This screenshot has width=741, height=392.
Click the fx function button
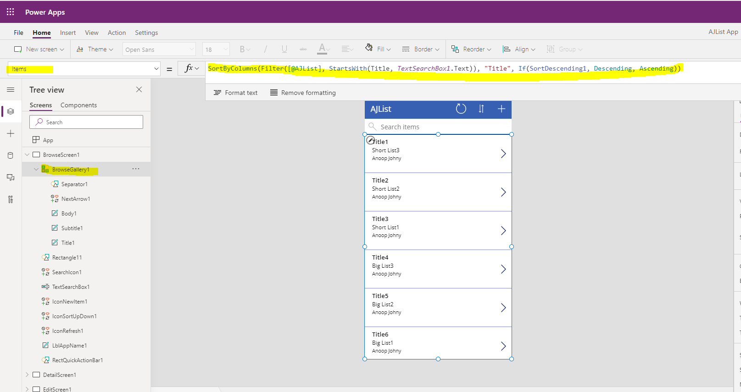[x=192, y=68]
